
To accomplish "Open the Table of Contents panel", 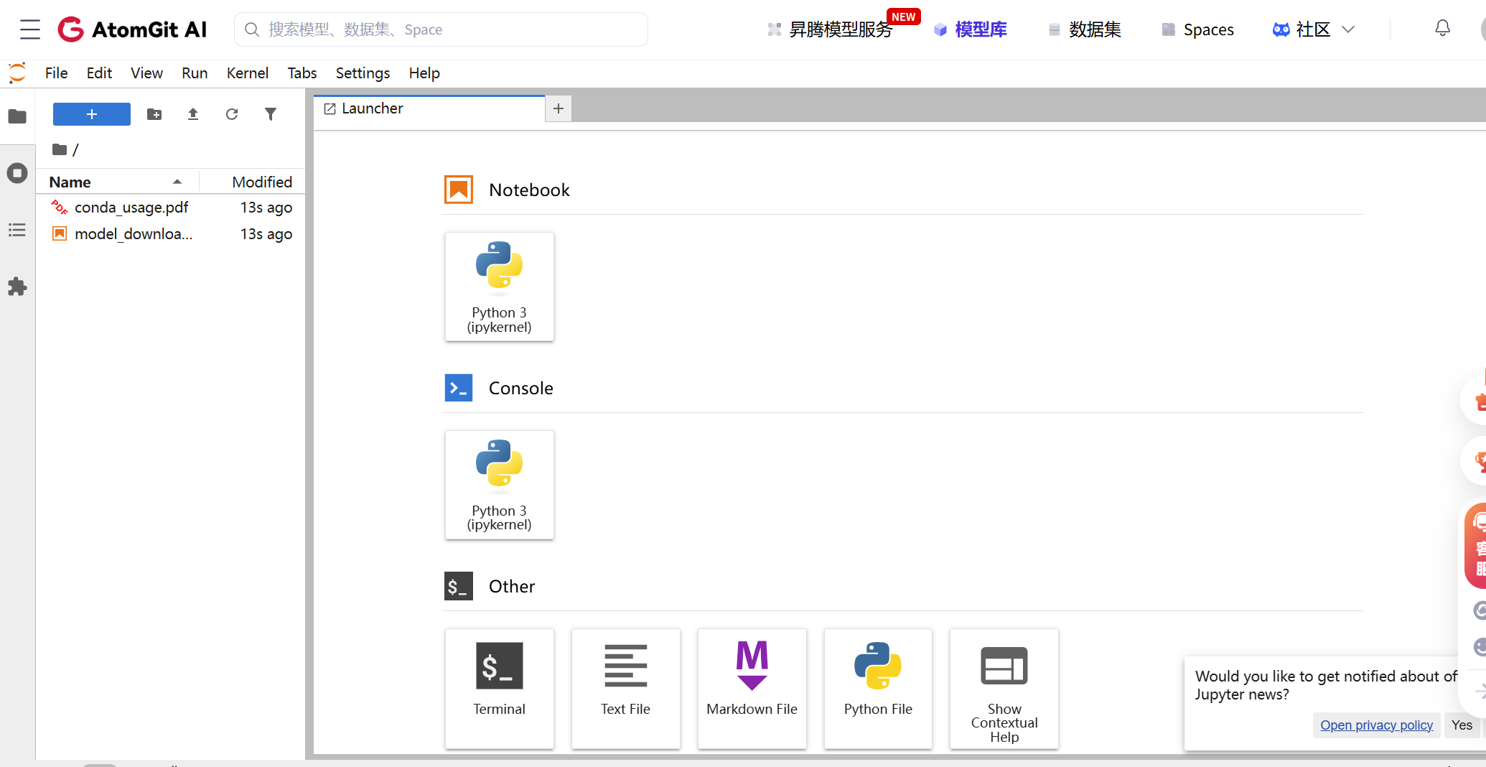I will 17,230.
